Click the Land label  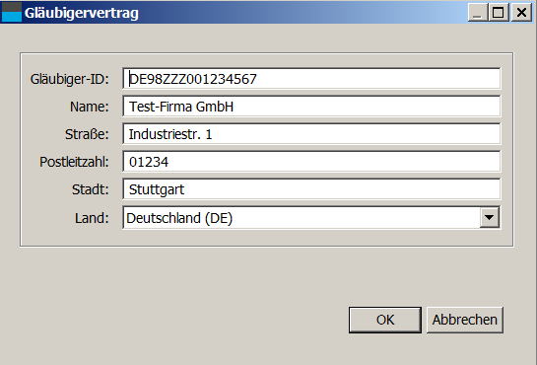92,218
